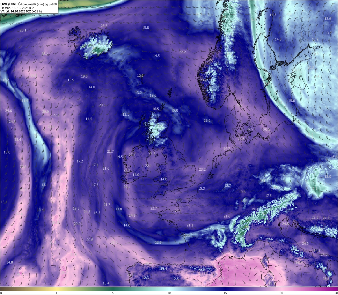Click the 22.5 value on the map

315,217
